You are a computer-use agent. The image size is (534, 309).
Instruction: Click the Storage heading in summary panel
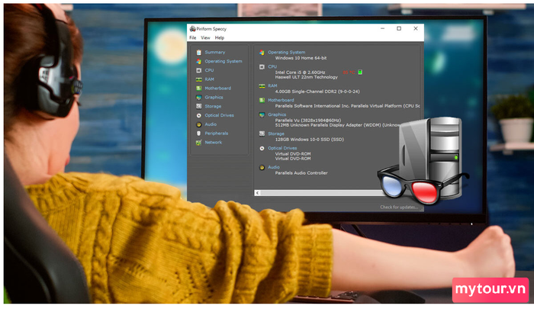click(x=276, y=133)
